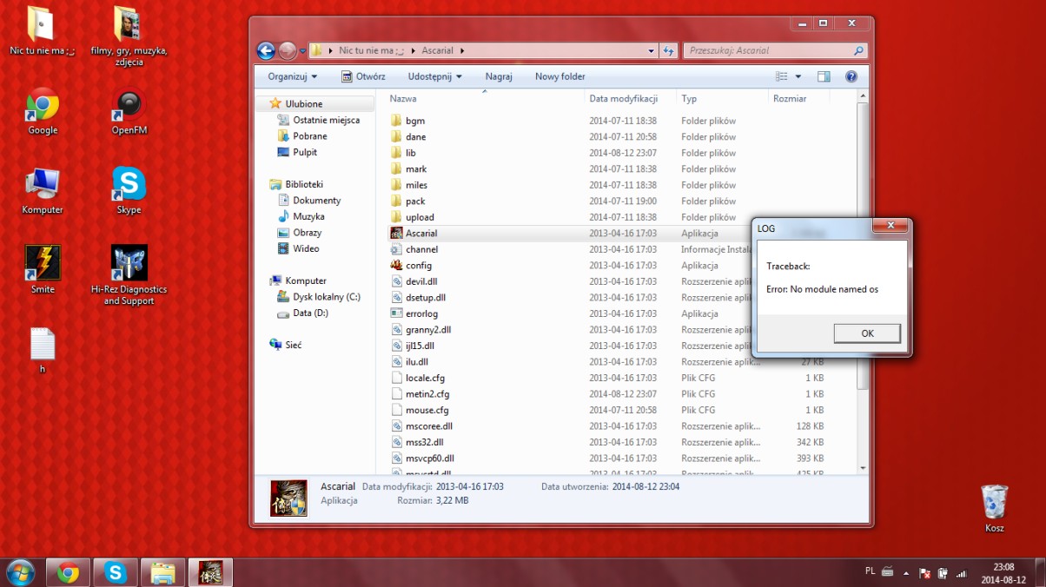
Task: Switch to Explorer window on taskbar
Action: click(x=162, y=572)
